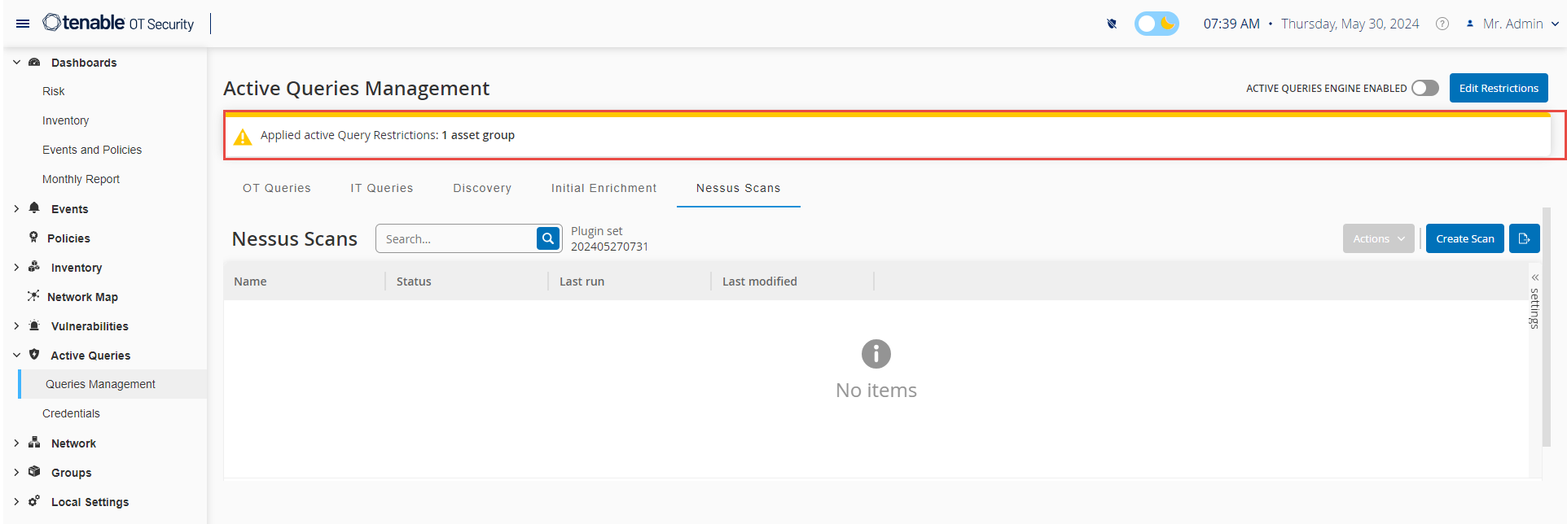Click the Edit Restrictions button

click(x=1498, y=88)
